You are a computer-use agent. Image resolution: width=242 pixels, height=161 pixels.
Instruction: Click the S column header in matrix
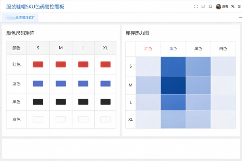tap(38, 48)
